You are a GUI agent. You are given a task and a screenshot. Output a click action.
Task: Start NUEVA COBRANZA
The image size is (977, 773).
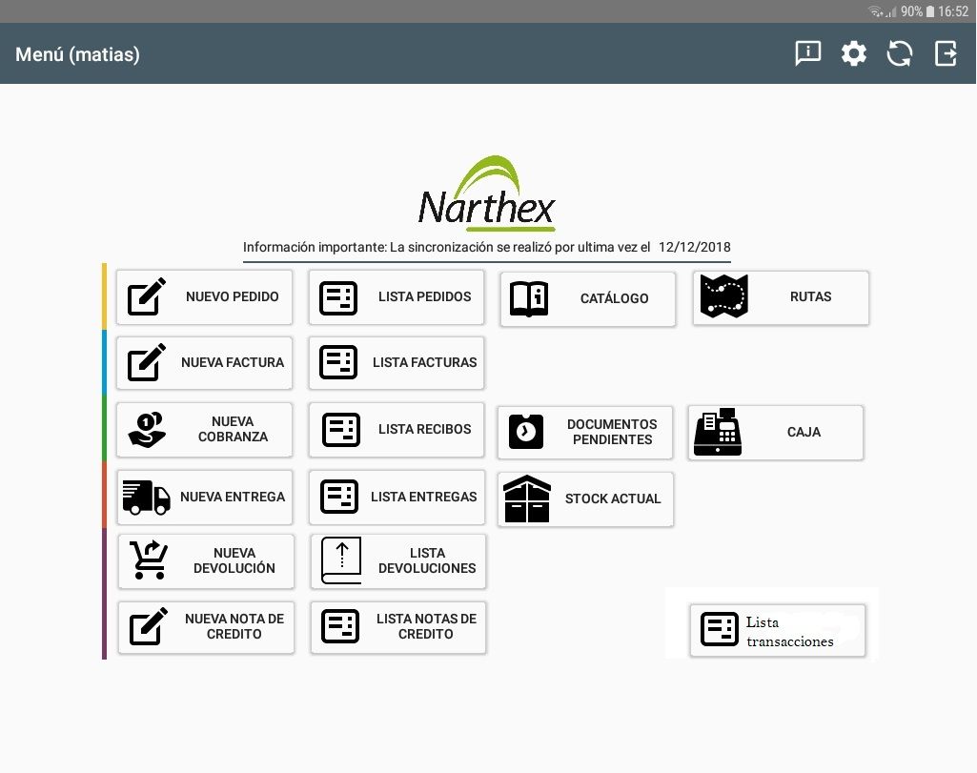[x=204, y=430]
